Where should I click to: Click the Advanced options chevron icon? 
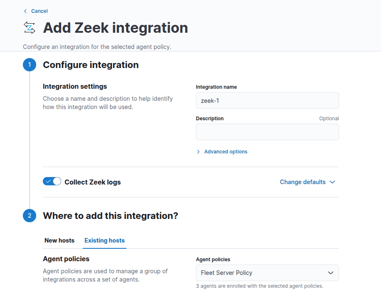pos(198,152)
